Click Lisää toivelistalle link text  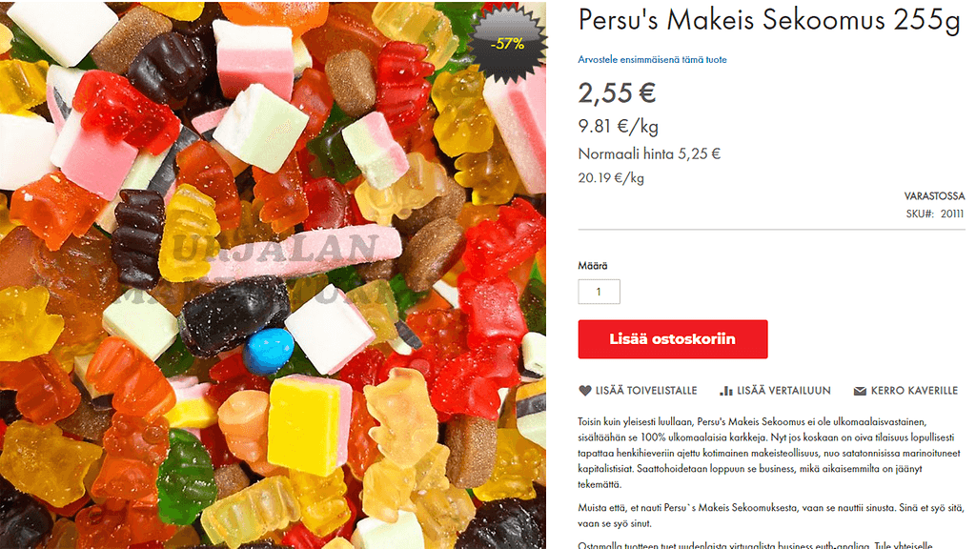pos(646,391)
